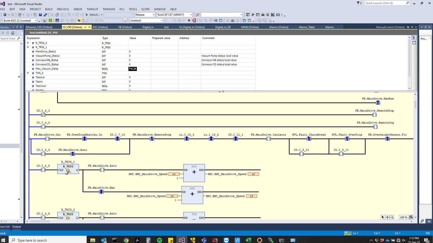The image size is (433, 243).
Task: Toggle the IO.I_4_5 contact in the ladder
Action: click(43, 170)
